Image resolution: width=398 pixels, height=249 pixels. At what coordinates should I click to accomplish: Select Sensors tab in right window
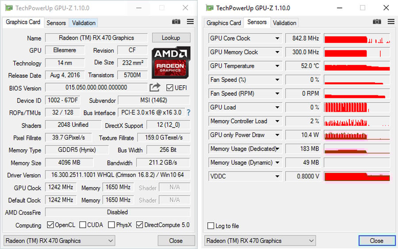pos(257,22)
